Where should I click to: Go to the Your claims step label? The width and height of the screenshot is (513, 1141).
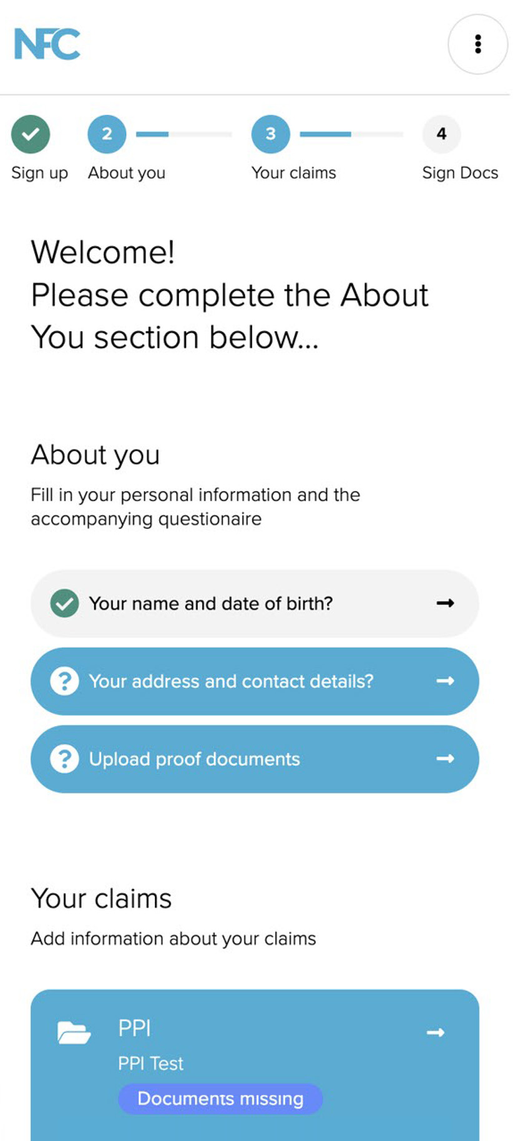(x=293, y=173)
